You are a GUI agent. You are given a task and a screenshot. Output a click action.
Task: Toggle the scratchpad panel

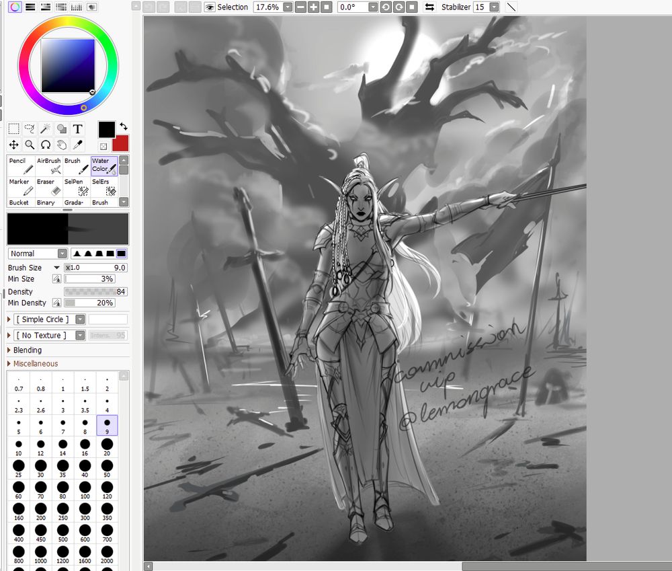pyautogui.click(x=91, y=7)
